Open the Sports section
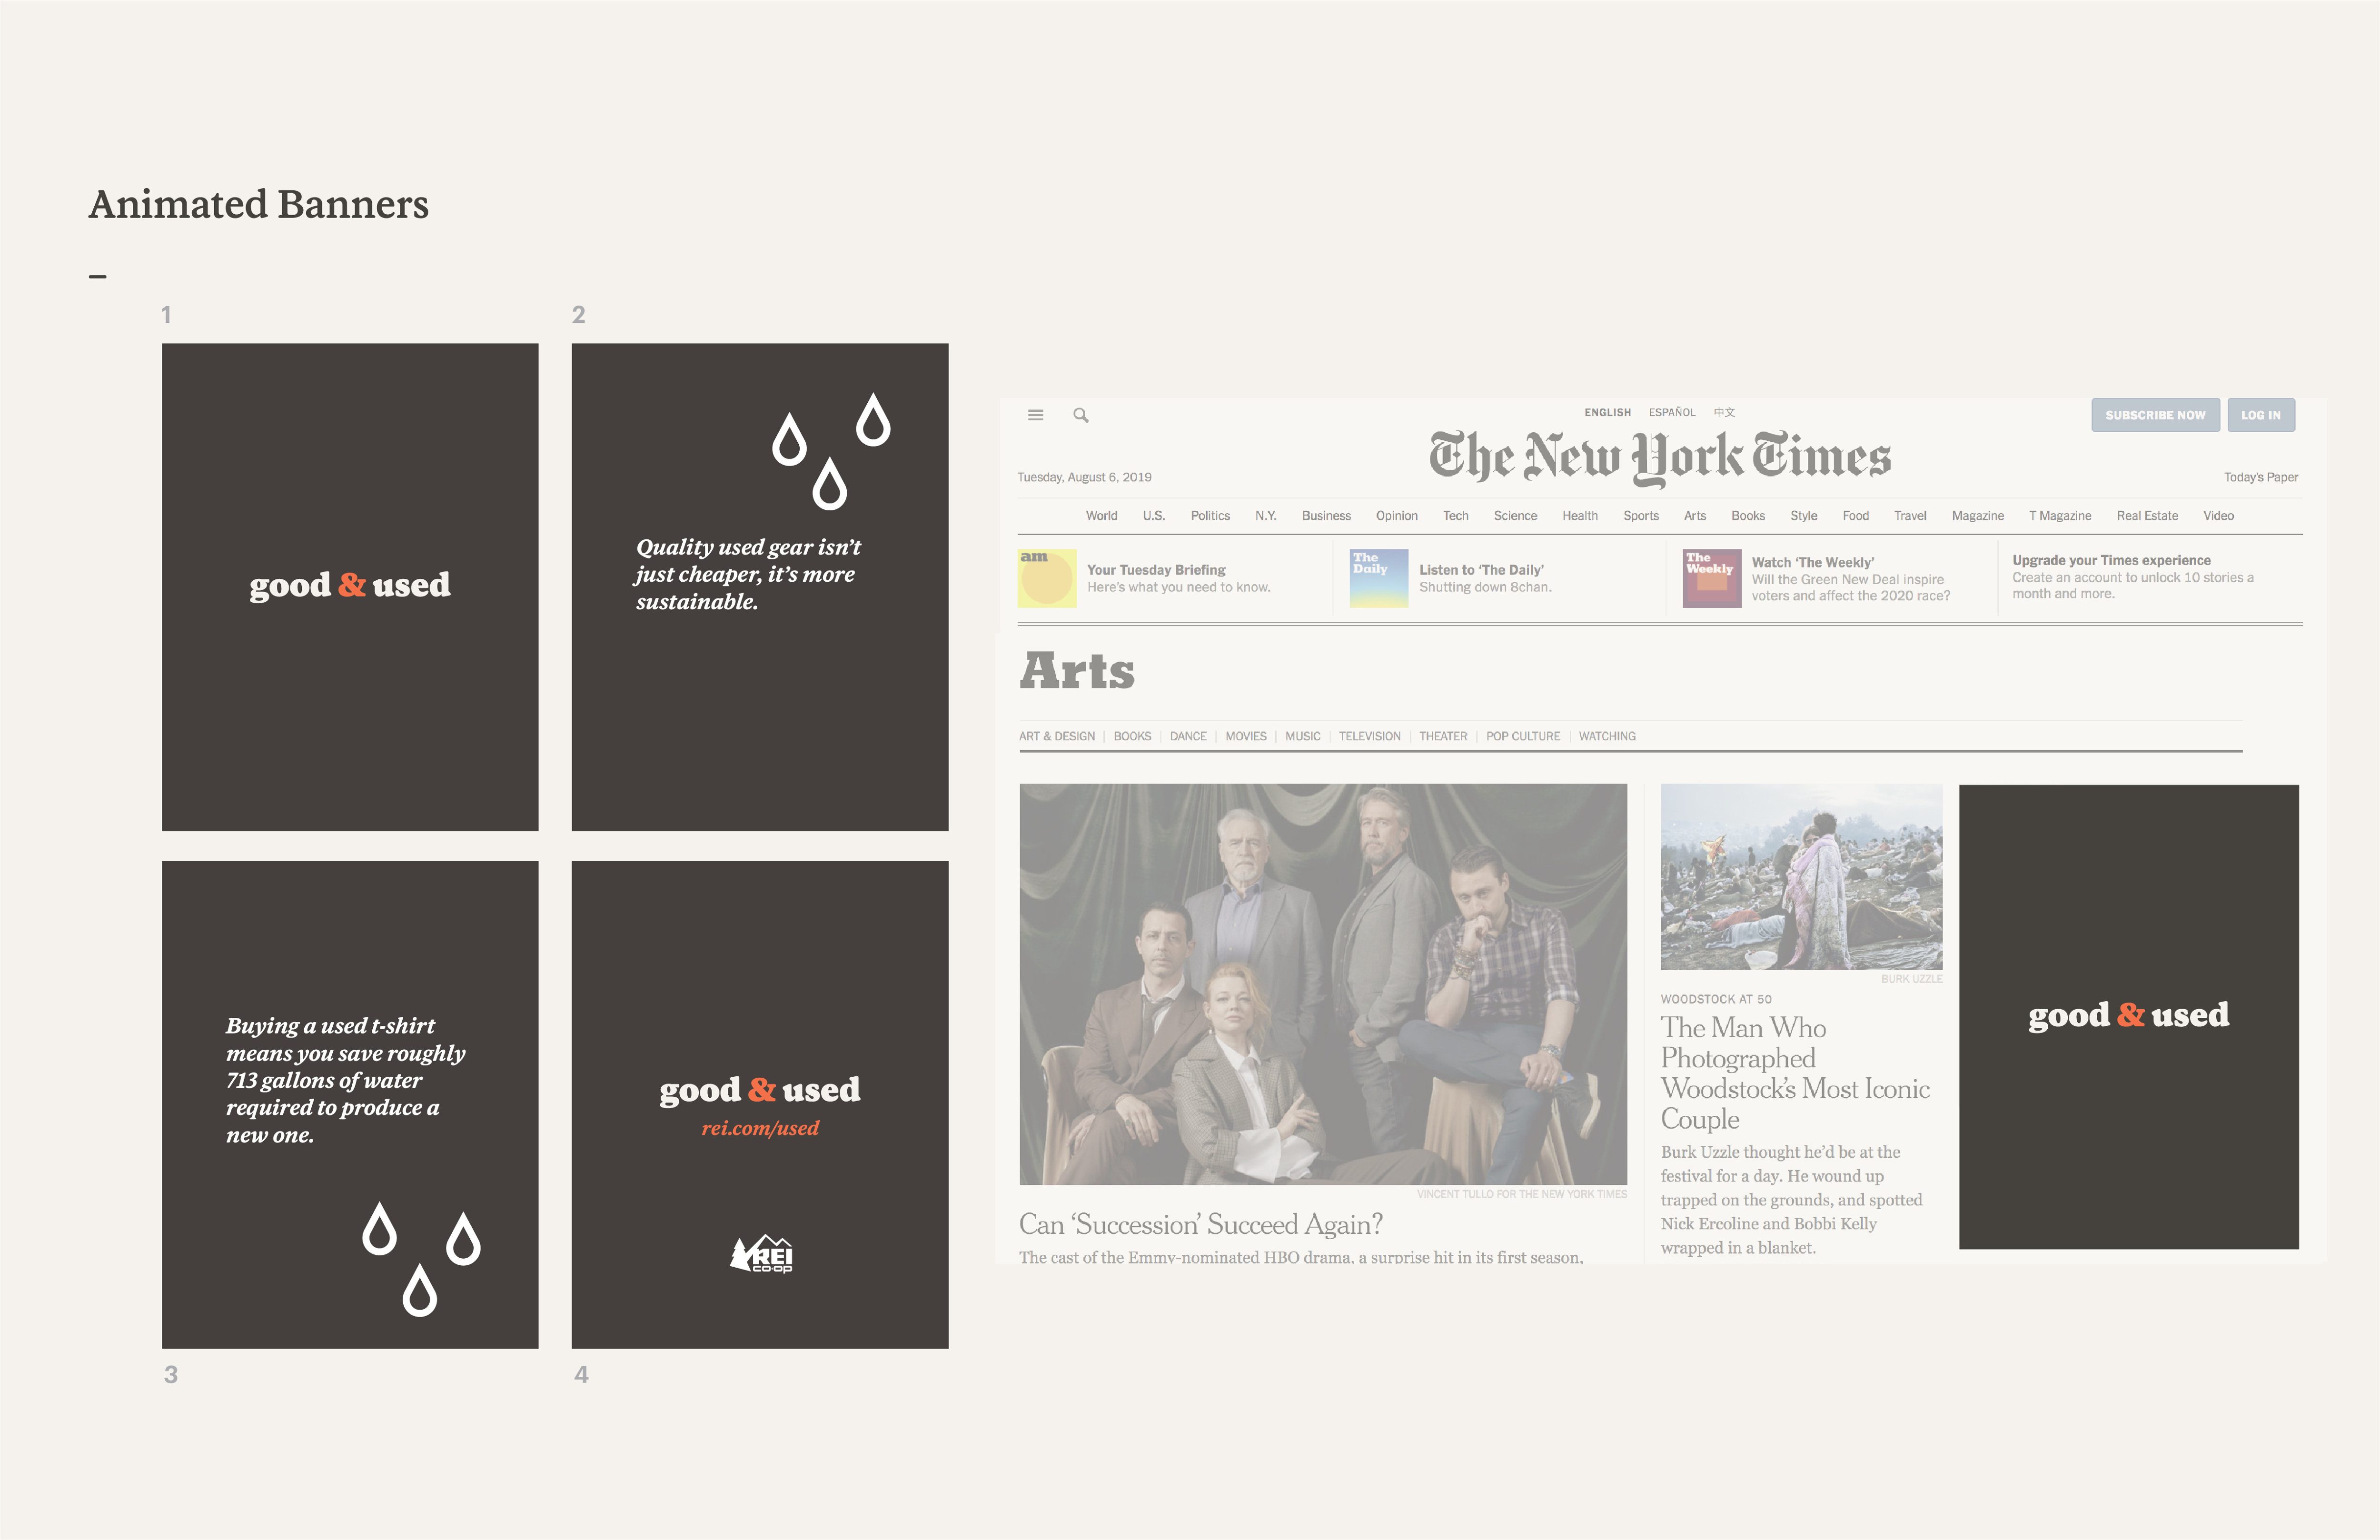2380x1540 pixels. (x=1641, y=516)
